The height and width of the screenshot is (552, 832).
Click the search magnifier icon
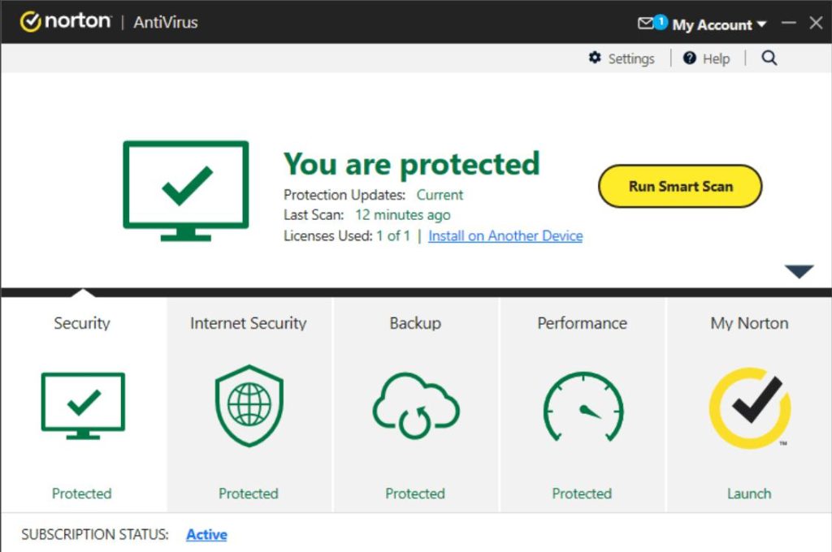click(769, 58)
